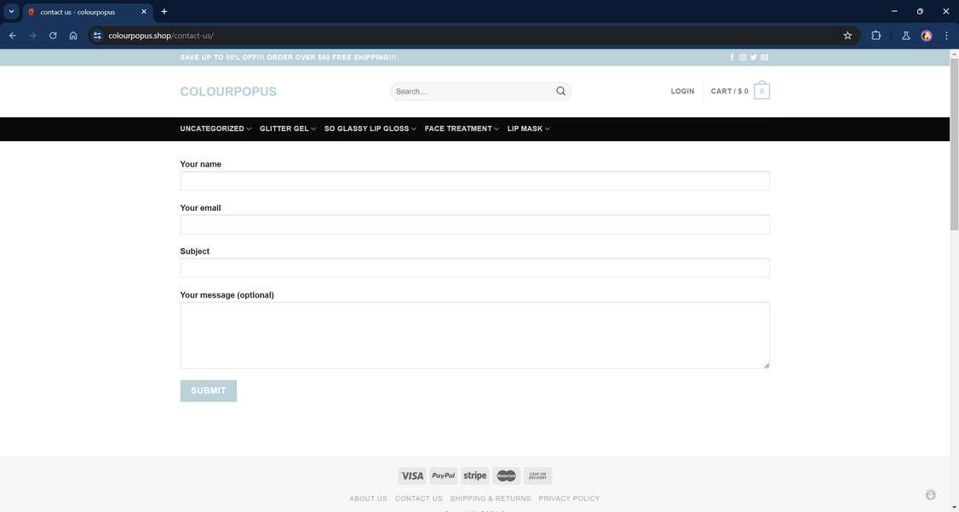Click the search magnifier icon
This screenshot has height=512, width=959.
(x=561, y=91)
